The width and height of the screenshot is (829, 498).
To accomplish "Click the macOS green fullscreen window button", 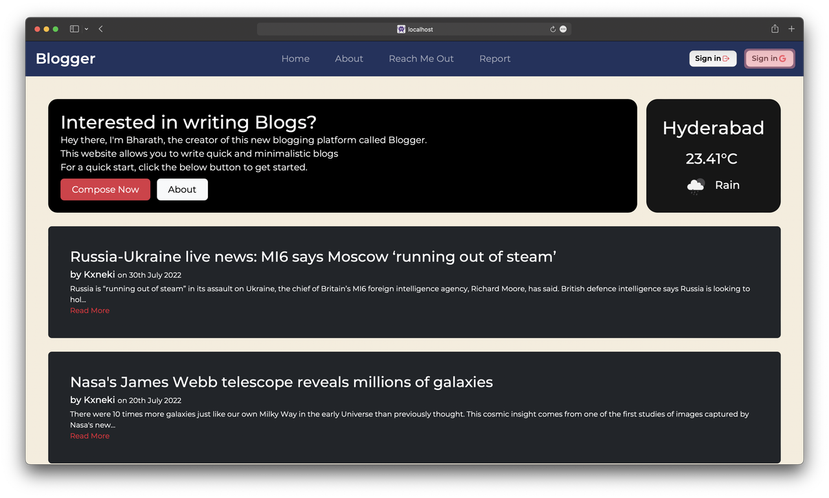I will coord(56,29).
